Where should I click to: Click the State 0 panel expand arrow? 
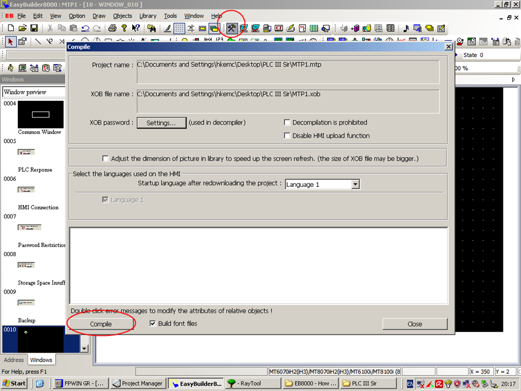tap(513, 79)
